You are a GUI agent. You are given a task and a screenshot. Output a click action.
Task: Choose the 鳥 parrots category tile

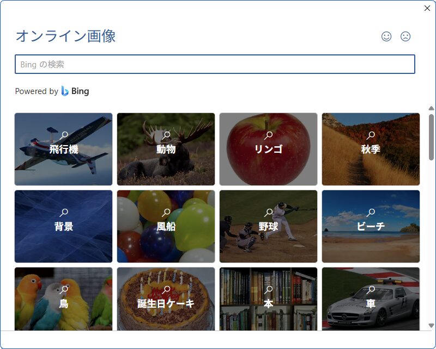pyautogui.click(x=63, y=299)
